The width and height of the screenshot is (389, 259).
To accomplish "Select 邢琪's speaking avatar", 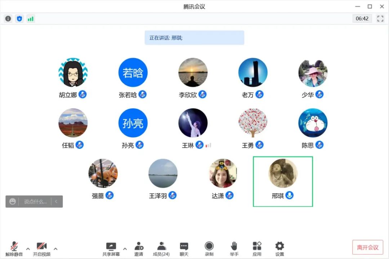I will click(283, 173).
